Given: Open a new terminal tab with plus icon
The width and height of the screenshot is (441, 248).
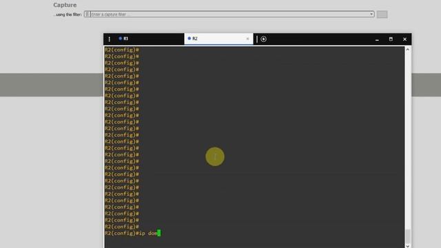Looking at the screenshot, I should pos(263,39).
